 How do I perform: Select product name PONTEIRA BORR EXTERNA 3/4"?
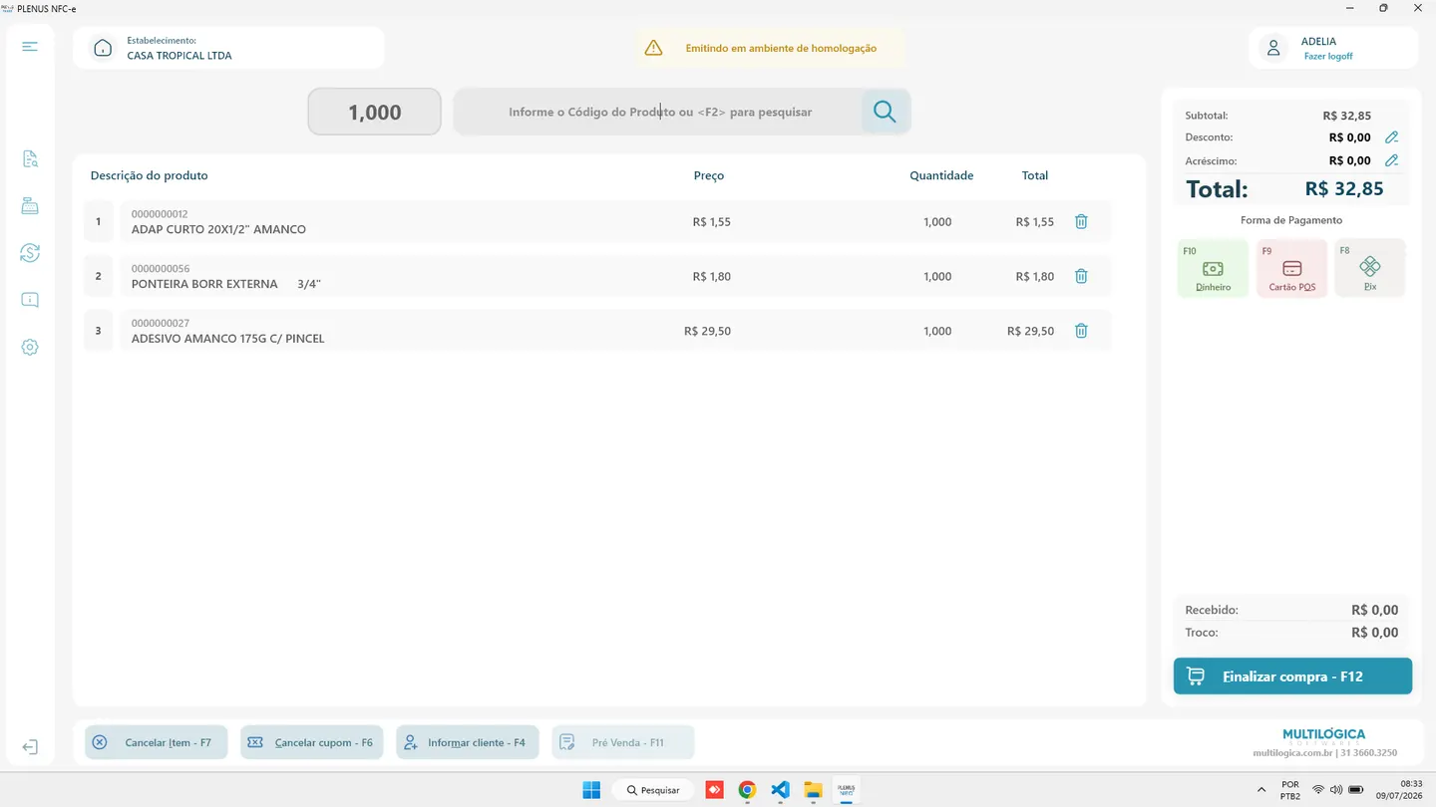226,284
